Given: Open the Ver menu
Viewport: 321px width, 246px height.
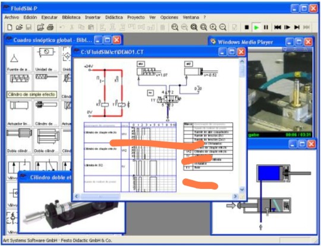Looking at the screenshot, I should (x=152, y=17).
